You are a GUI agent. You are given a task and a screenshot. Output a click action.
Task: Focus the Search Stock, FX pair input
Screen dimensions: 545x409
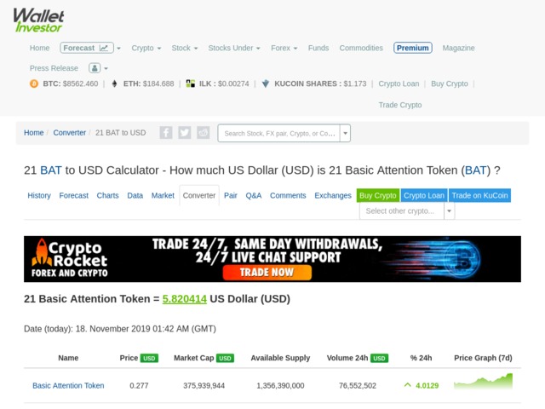279,133
